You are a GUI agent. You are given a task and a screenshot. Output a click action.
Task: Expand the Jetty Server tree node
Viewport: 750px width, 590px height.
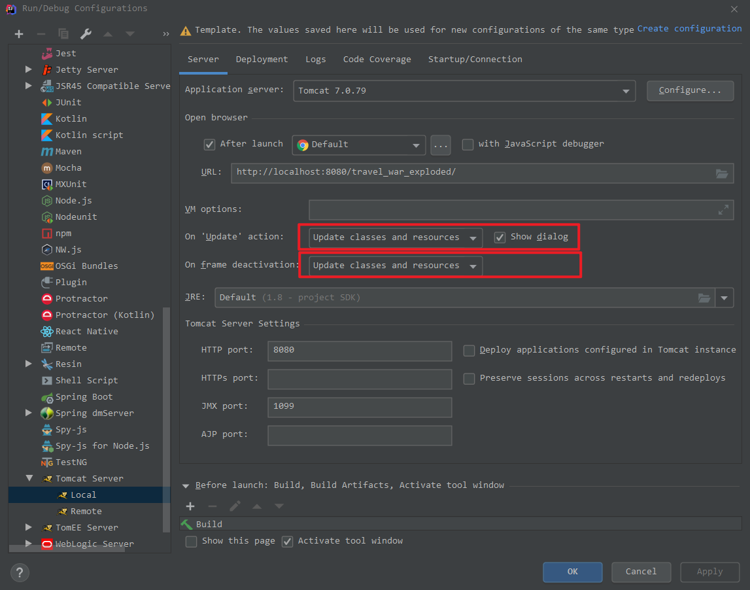29,69
